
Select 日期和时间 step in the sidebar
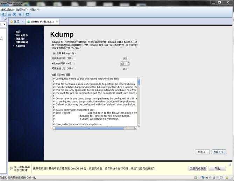point(22,42)
